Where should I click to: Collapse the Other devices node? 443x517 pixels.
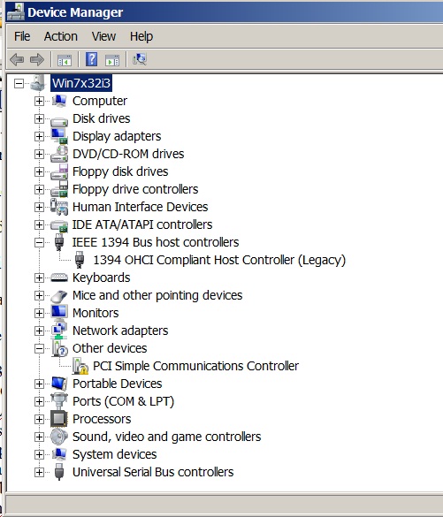39,348
